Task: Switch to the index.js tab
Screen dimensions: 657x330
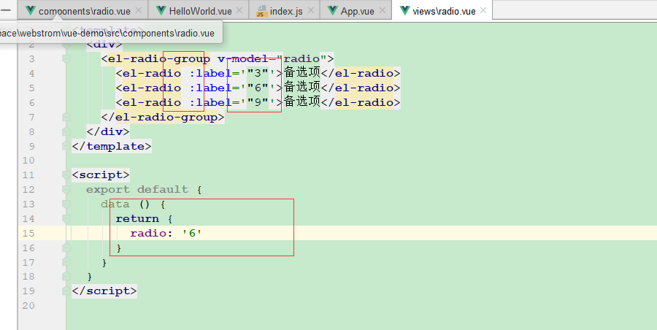Action: 286,11
